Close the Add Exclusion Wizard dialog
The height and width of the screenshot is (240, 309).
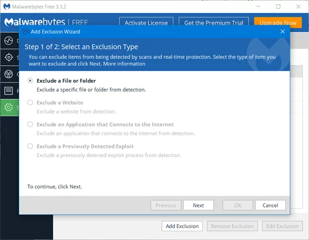coord(282,31)
